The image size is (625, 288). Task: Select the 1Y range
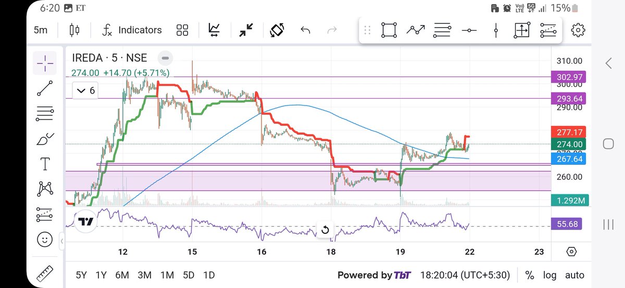(x=102, y=275)
